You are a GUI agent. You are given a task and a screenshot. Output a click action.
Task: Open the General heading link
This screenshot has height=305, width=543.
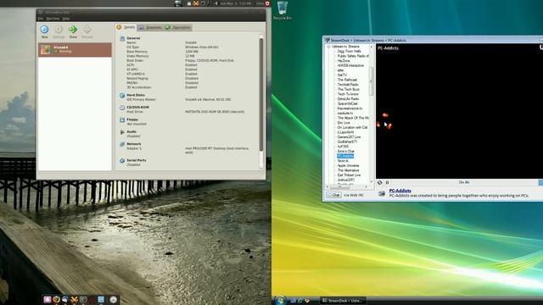133,38
